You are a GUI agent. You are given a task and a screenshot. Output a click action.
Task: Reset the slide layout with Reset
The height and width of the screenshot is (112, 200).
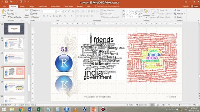(x=34, y=14)
